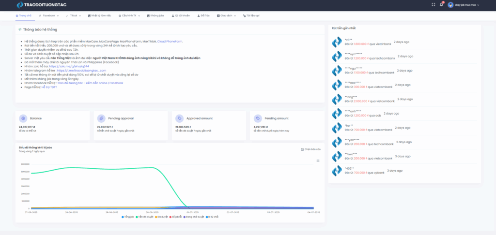Toggle fullscreen mode icon in header
Image resolution: width=496 pixels, height=235 pixels.
pyautogui.click(x=434, y=5)
